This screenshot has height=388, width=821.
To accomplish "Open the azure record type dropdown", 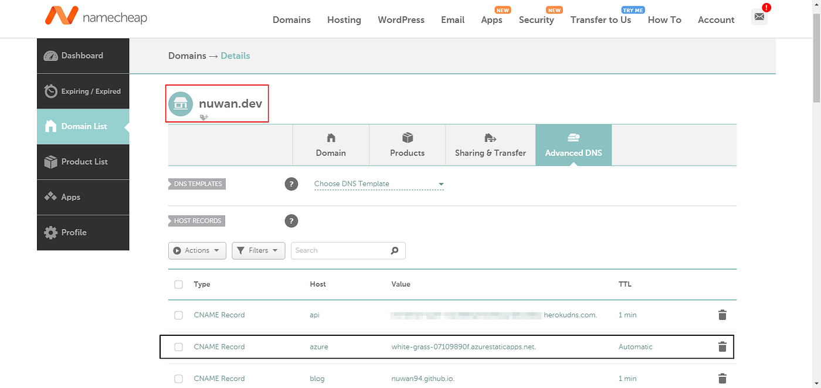I will coord(219,346).
